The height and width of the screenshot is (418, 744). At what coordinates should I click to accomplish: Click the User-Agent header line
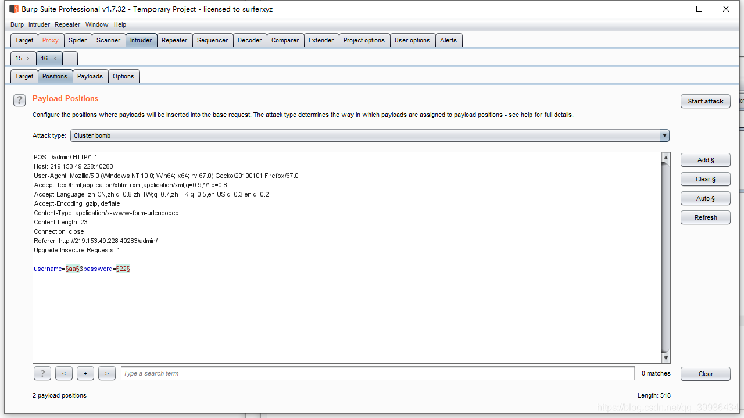click(166, 176)
